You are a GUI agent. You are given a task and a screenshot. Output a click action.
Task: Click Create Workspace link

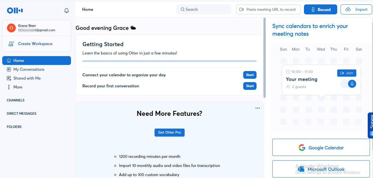tap(35, 44)
